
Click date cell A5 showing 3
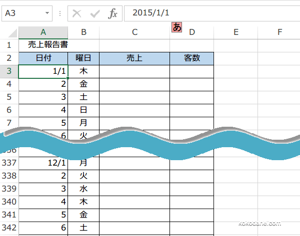coord(43,97)
